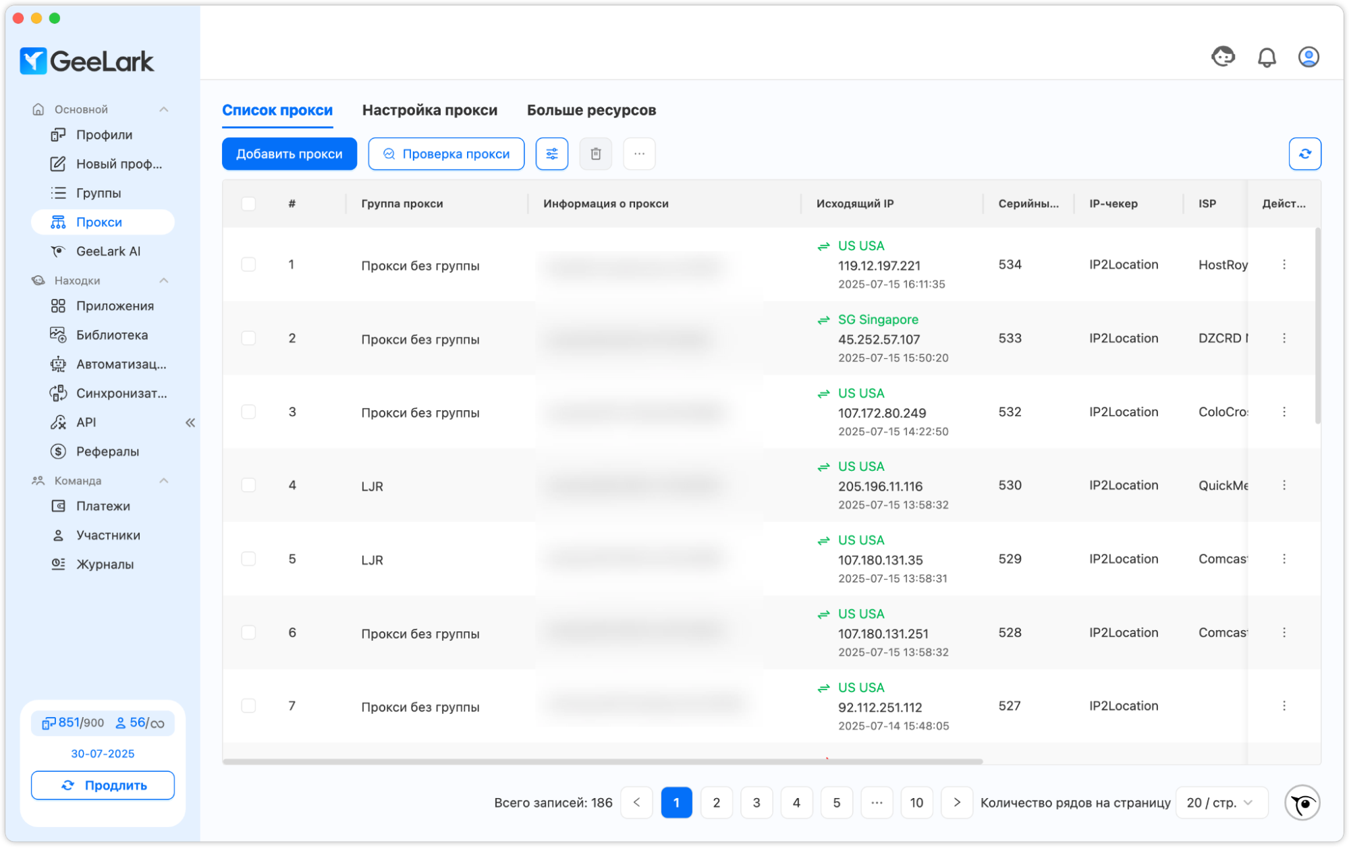
Task: Tick the checkbox for row 5
Action: [248, 559]
